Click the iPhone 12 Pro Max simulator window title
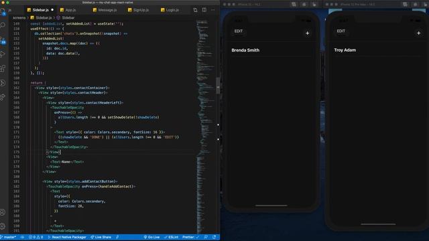This screenshot has width=429, height=241. pyautogui.click(x=357, y=5)
